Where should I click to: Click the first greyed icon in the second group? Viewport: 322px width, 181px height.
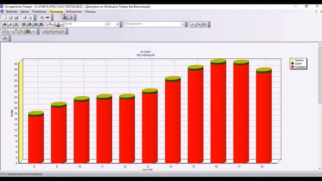pos(45,31)
